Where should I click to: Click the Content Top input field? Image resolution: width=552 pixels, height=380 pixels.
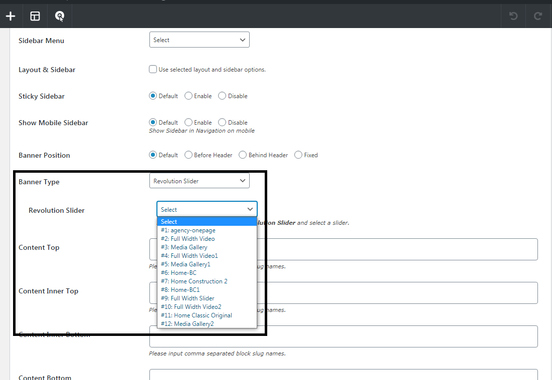(396, 249)
